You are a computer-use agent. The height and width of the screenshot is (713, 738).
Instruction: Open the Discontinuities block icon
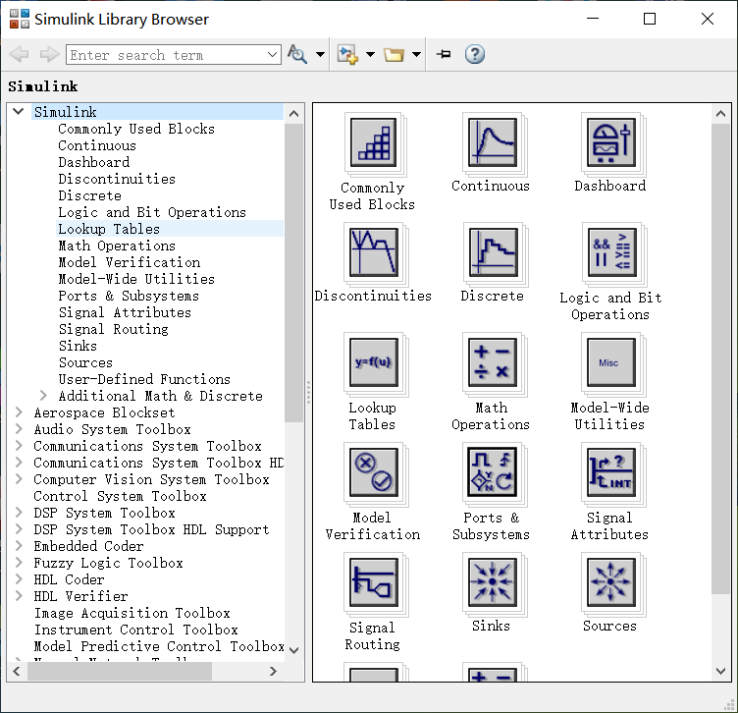373,253
